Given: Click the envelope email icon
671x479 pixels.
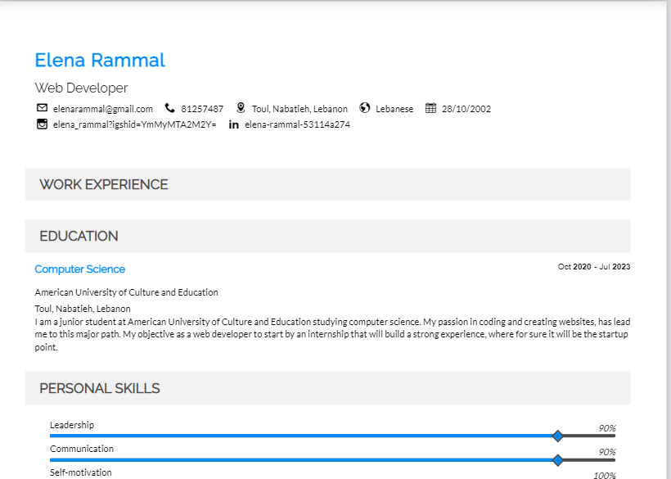Looking at the screenshot, I should coord(42,108).
